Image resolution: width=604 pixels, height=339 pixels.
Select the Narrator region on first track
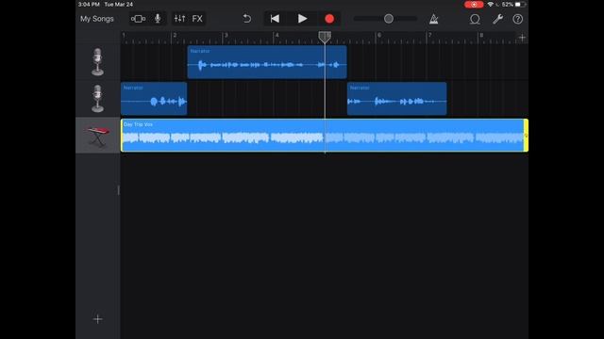click(267, 62)
